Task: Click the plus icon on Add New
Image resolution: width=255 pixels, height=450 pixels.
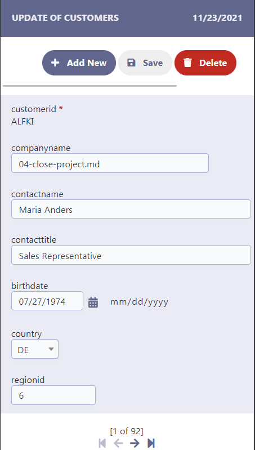Action: point(55,63)
